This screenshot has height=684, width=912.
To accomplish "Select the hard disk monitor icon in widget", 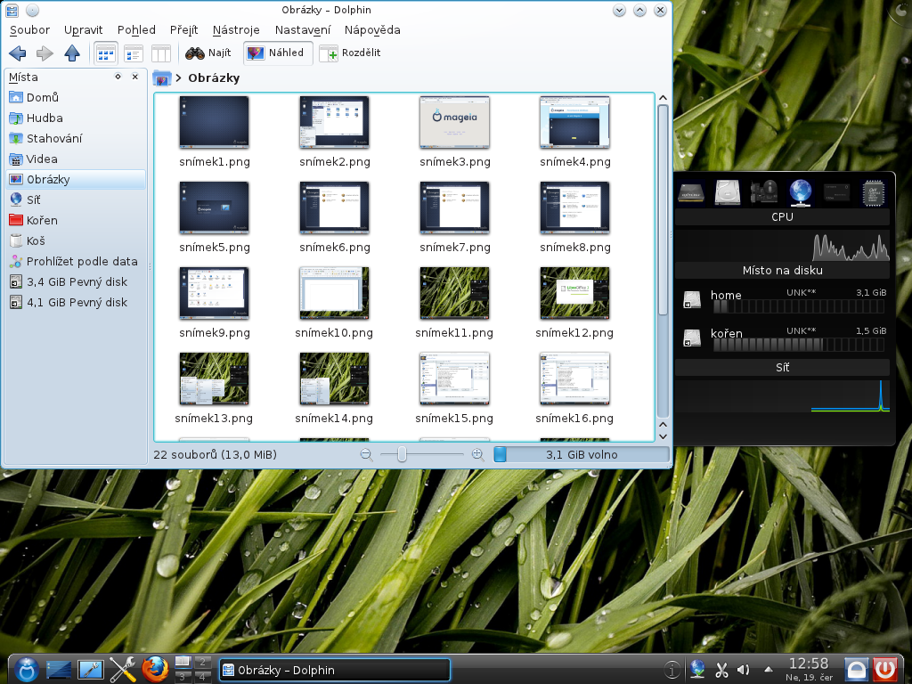I will (x=728, y=191).
